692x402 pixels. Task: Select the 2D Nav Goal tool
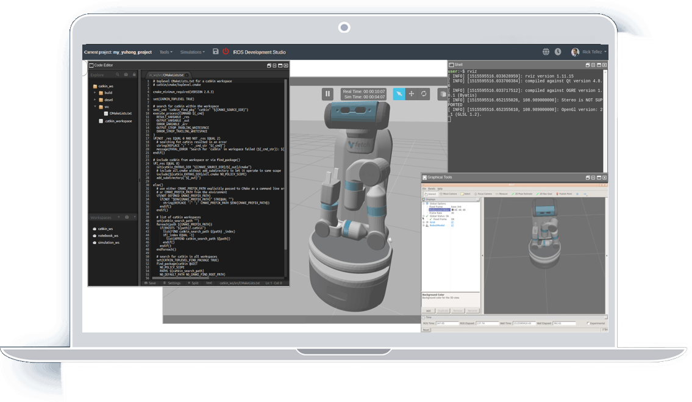(x=544, y=194)
